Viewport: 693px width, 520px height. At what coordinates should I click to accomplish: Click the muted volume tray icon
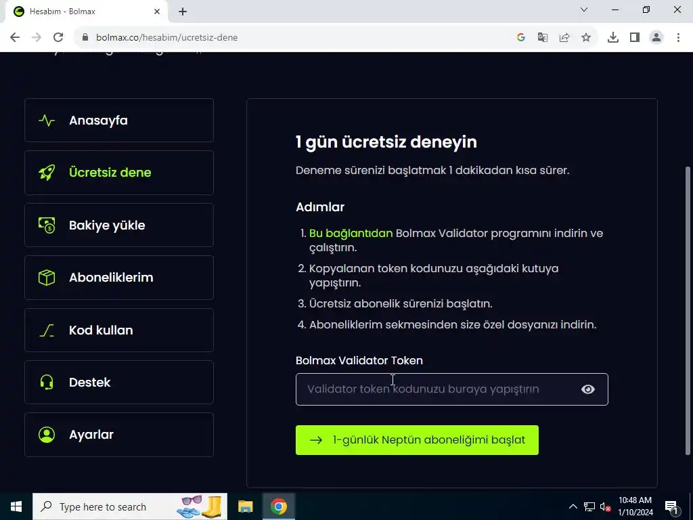[605, 506]
